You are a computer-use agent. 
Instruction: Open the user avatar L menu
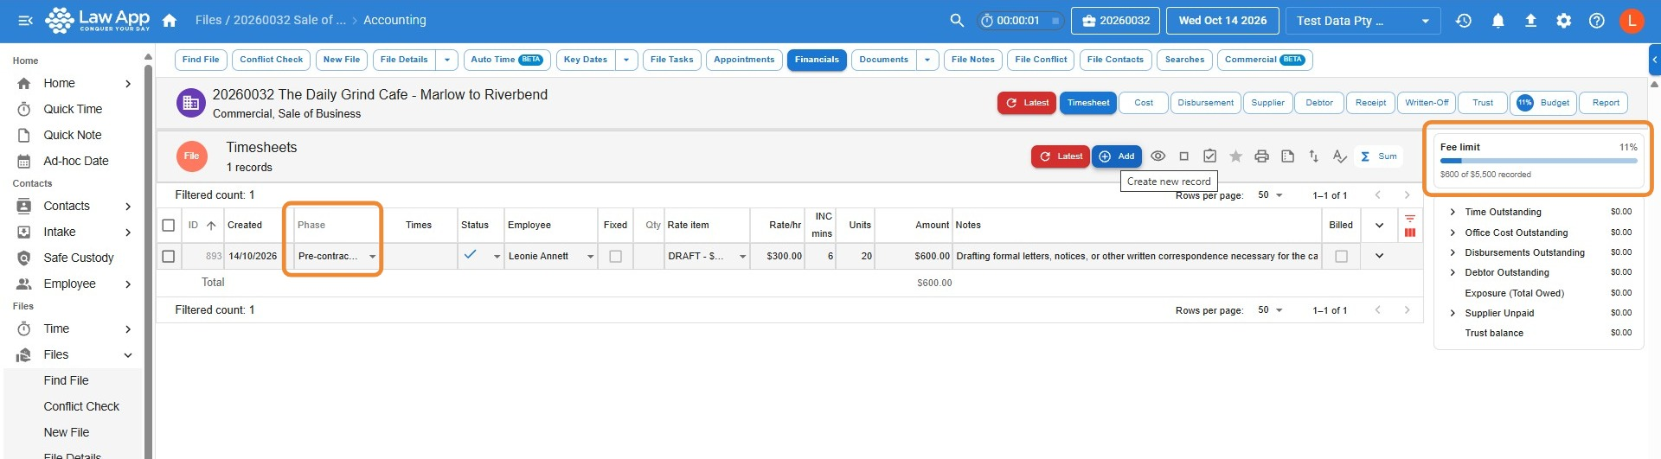click(x=1632, y=20)
